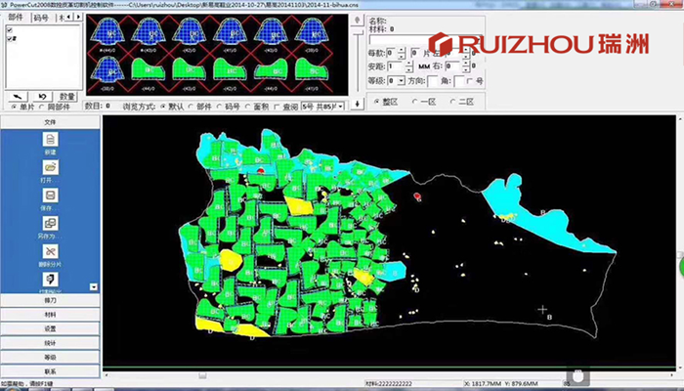Open the 设置 sidebar section
The width and height of the screenshot is (684, 391).
[50, 329]
